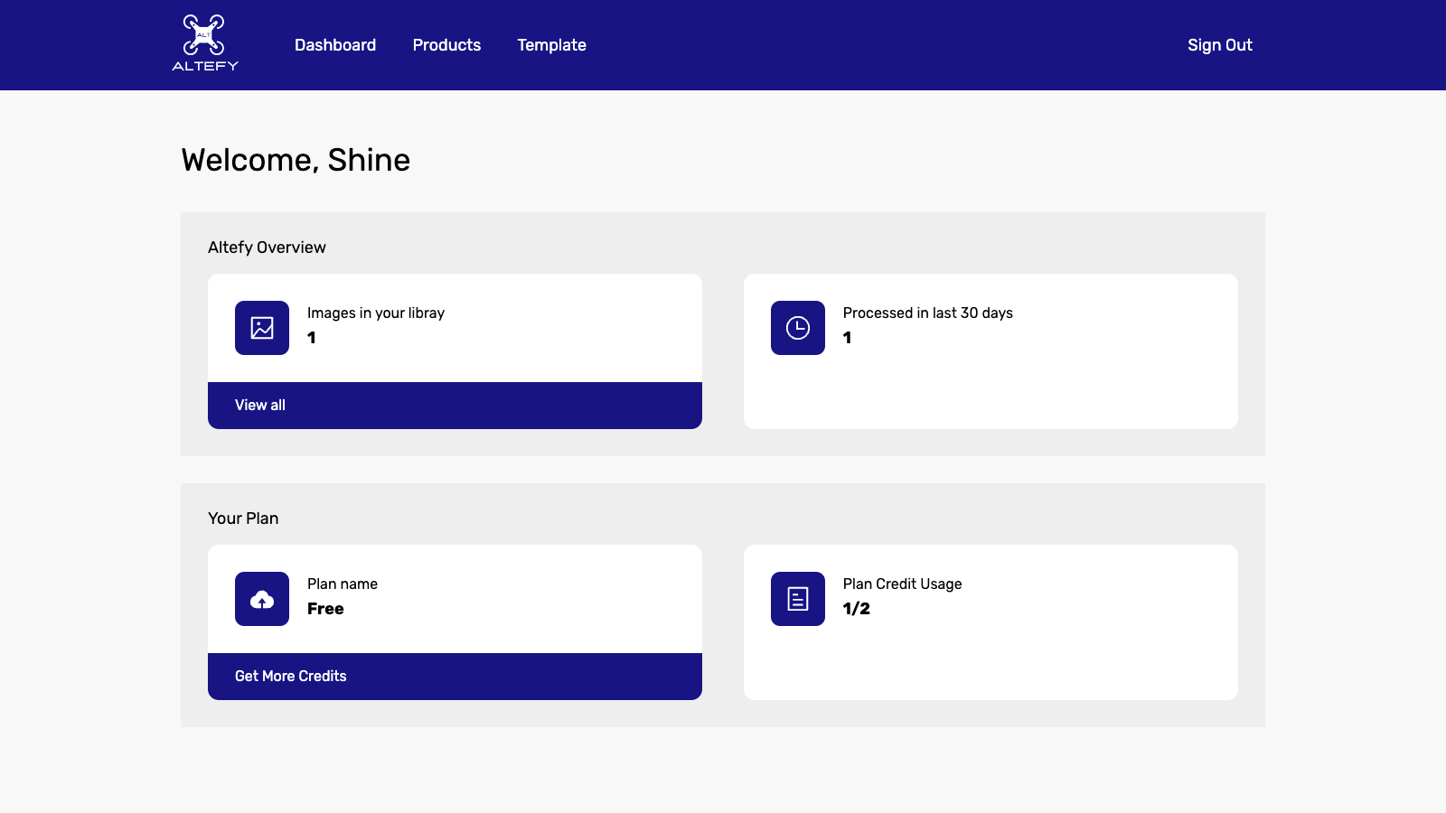Select the Welcome, Shine heading
The height and width of the screenshot is (813, 1446).
(296, 160)
